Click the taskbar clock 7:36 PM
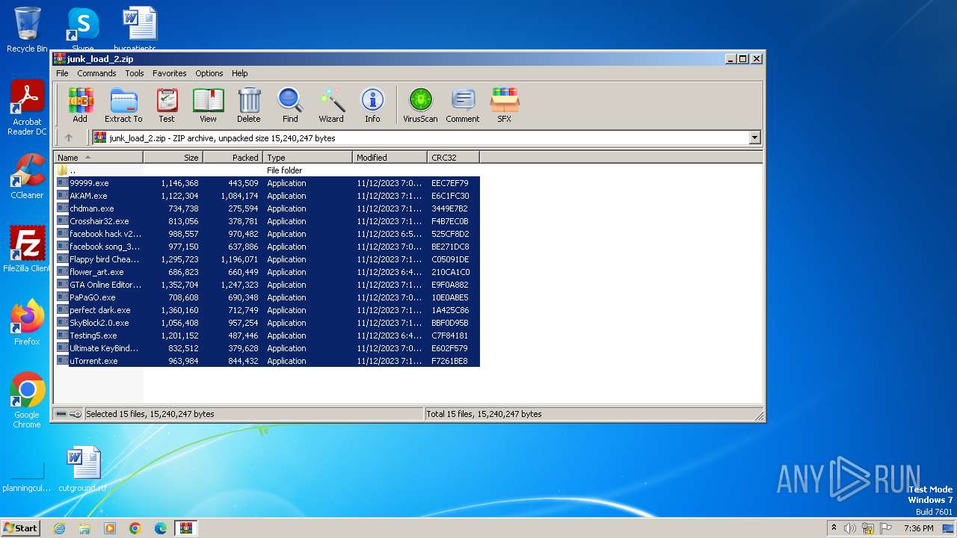 (918, 528)
